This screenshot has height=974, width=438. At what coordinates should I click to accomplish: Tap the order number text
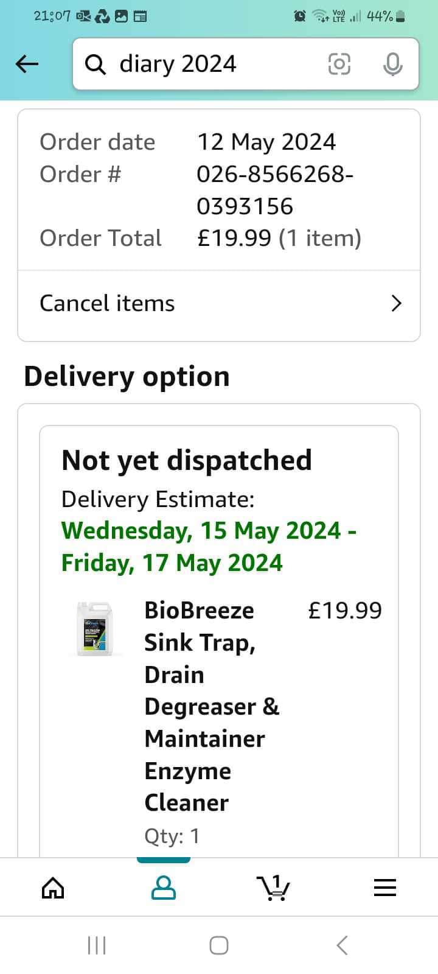(x=275, y=190)
